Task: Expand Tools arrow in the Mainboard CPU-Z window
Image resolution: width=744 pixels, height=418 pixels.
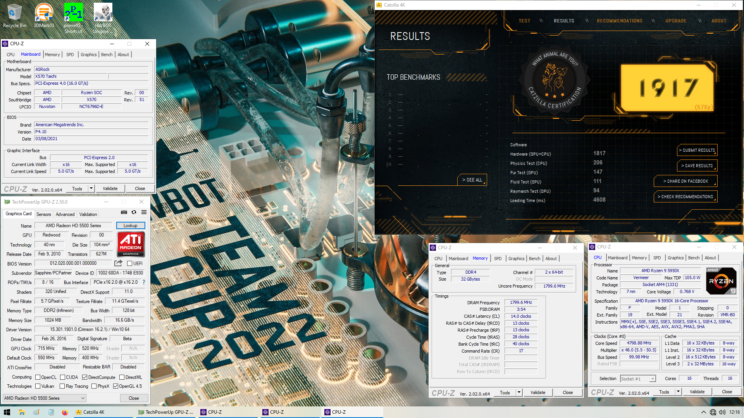Action: tap(91, 188)
